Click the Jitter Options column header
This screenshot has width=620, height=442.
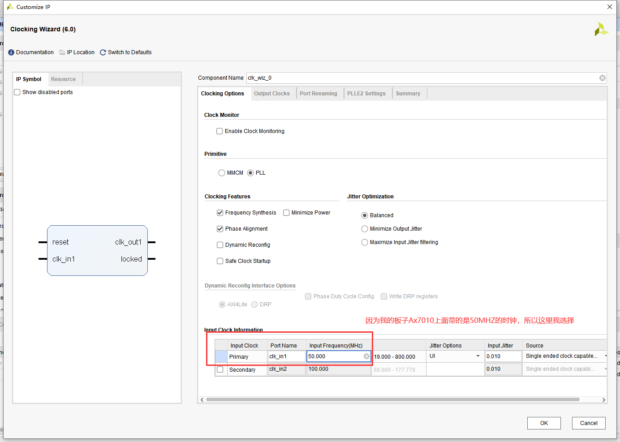click(x=455, y=346)
